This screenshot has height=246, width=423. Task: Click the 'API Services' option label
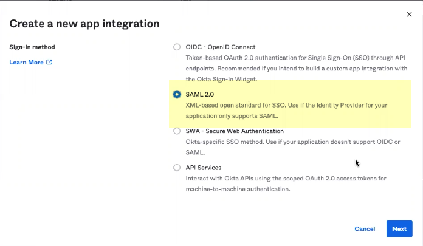pos(203,167)
